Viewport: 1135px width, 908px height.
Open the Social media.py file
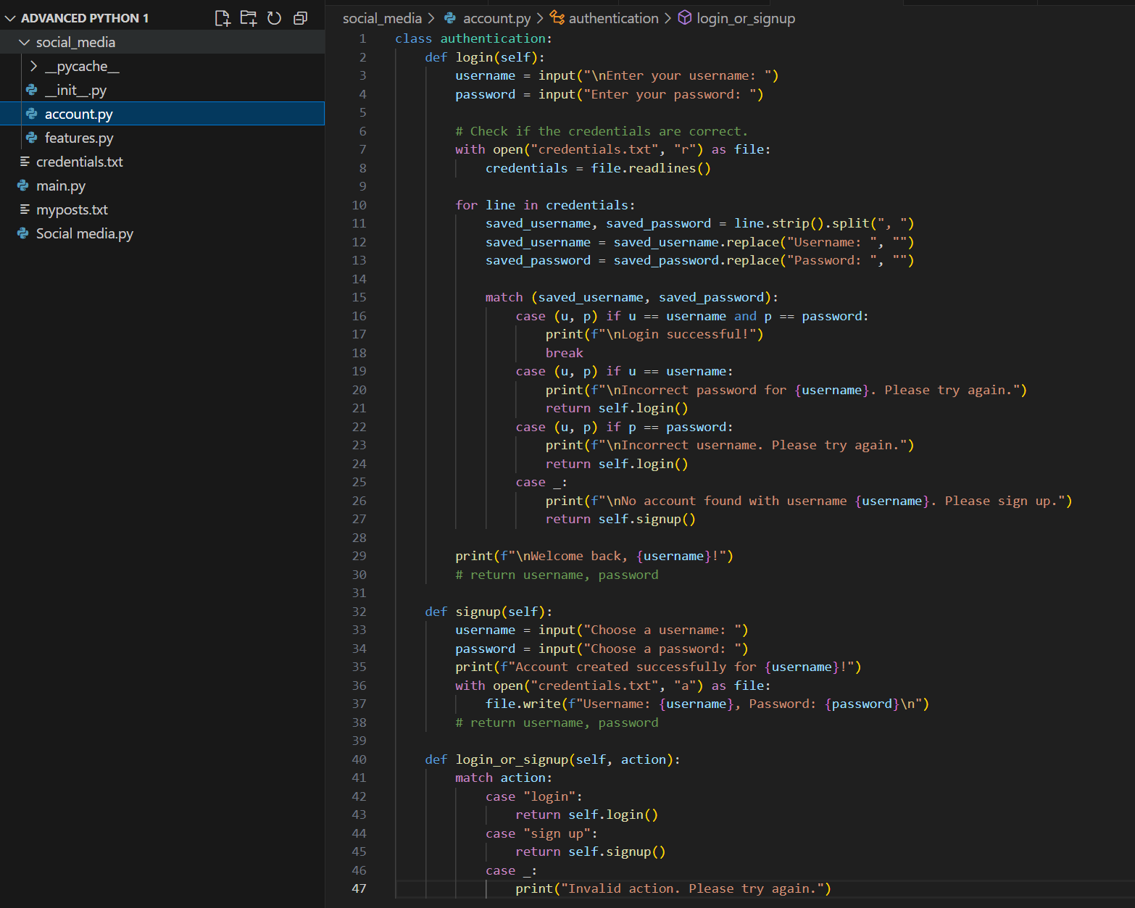[84, 233]
